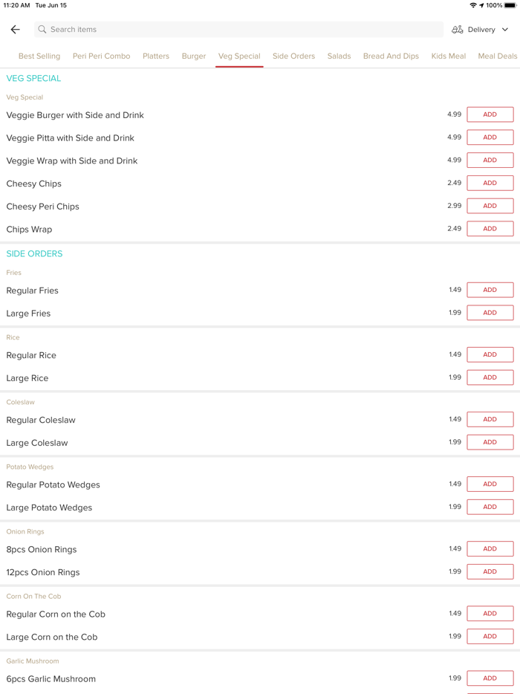The image size is (520, 694).
Task: Select the Platters tab
Action: point(156,56)
